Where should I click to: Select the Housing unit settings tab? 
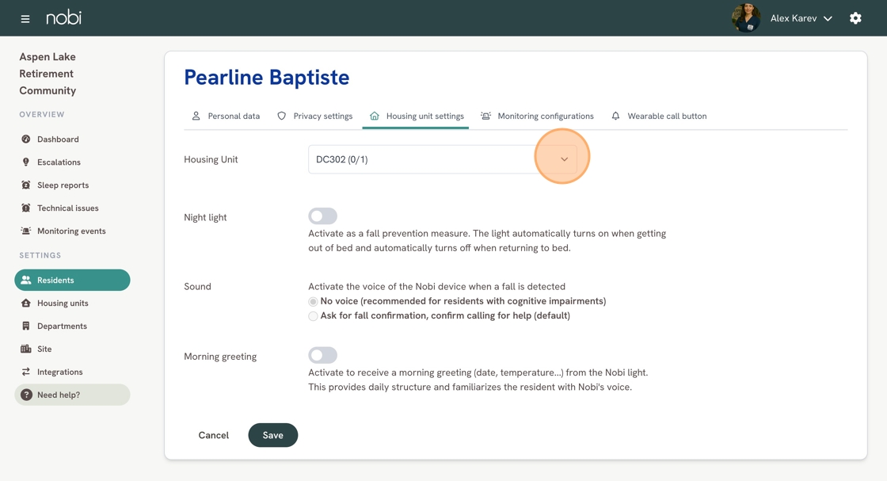(416, 116)
